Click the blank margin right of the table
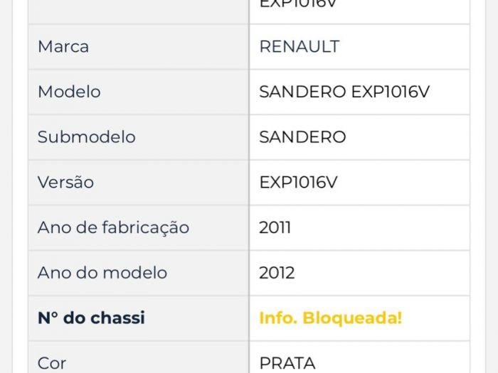The height and width of the screenshot is (373, 498). [484, 185]
